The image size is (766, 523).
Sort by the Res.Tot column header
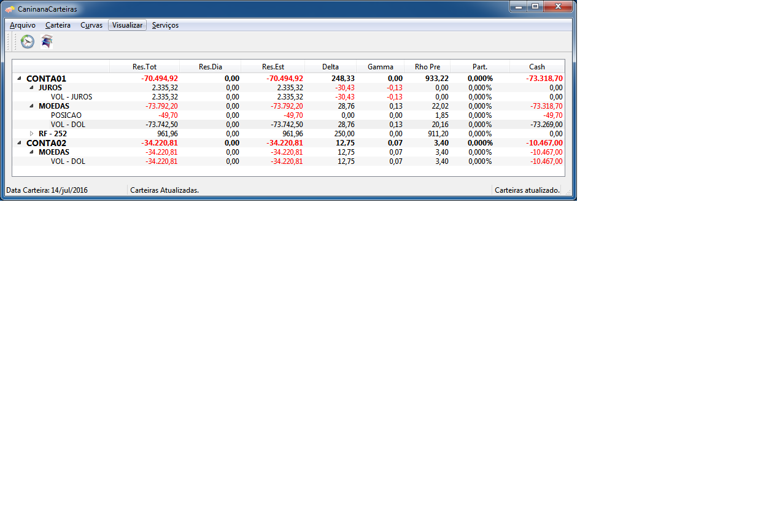pos(144,66)
